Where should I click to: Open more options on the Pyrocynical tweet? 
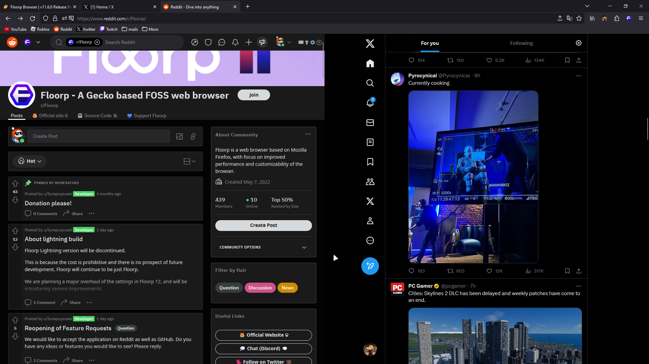(579, 76)
